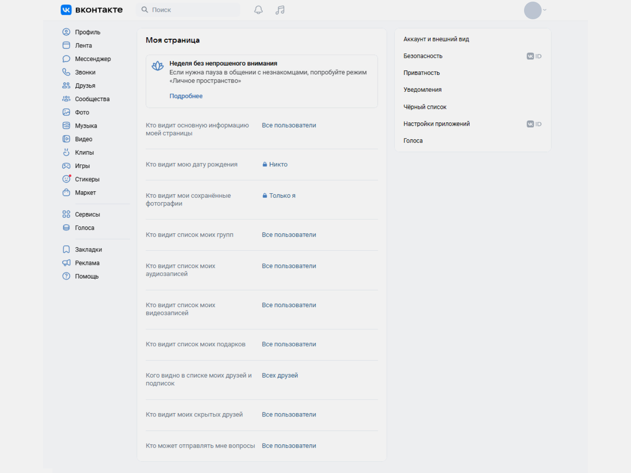631x473 pixels.
Task: Switch to Безопасность settings tab
Action: click(423, 56)
